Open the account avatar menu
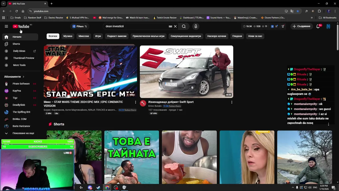339x191 pixels. pyautogui.click(x=328, y=26)
